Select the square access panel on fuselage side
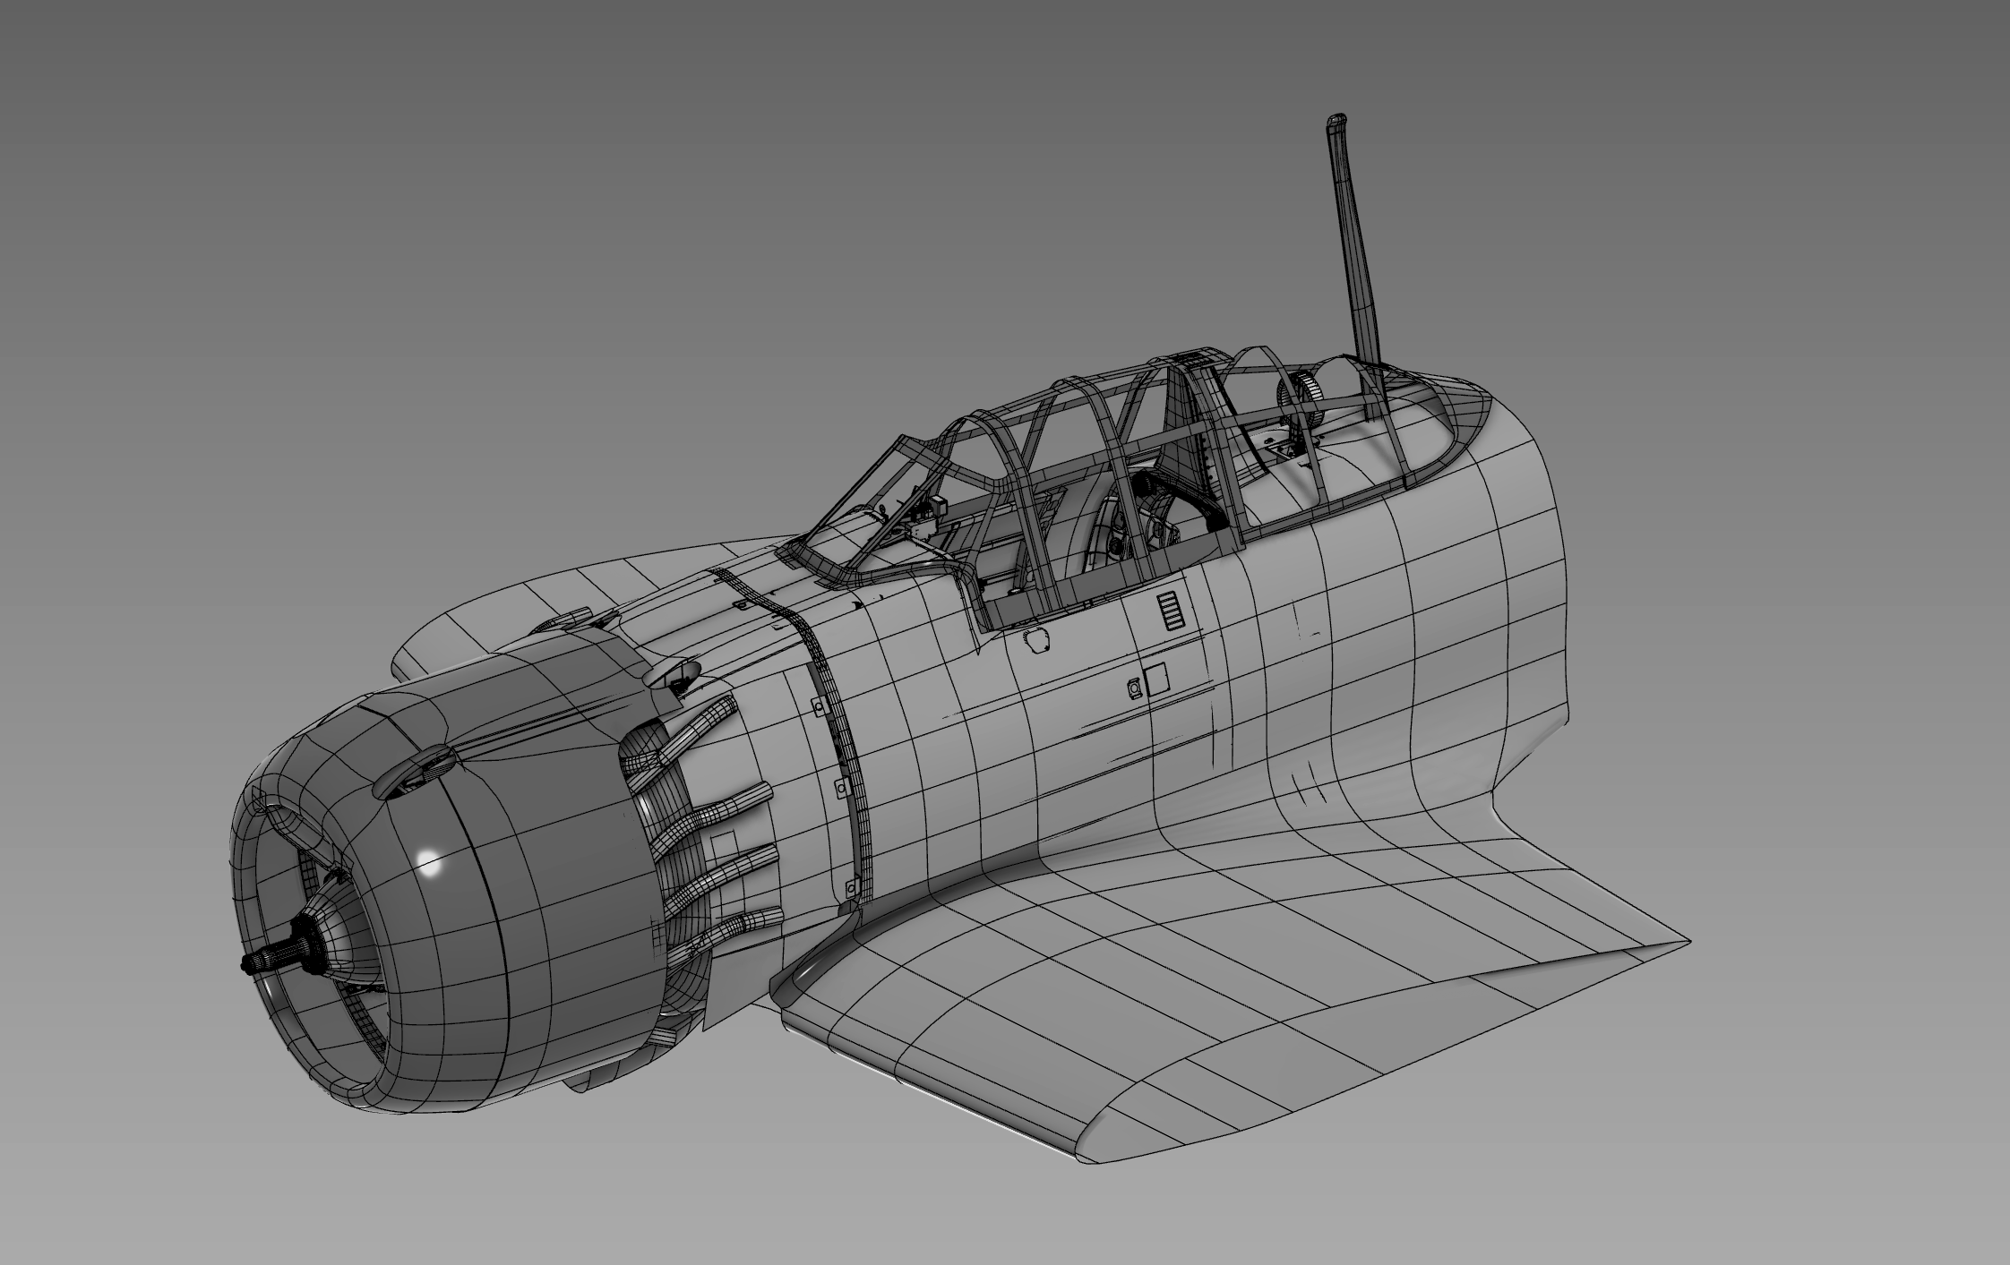The height and width of the screenshot is (1265, 2010). pyautogui.click(x=1157, y=680)
